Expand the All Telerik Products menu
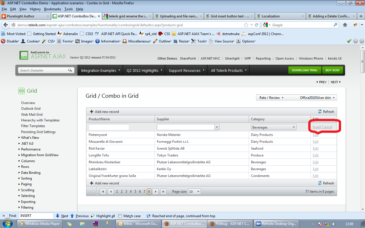The height and width of the screenshot is (228, 365). pyautogui.click(x=229, y=70)
